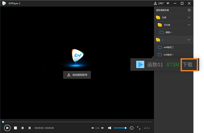Go to the previous video track
204x133 pixels.
(x=22, y=128)
